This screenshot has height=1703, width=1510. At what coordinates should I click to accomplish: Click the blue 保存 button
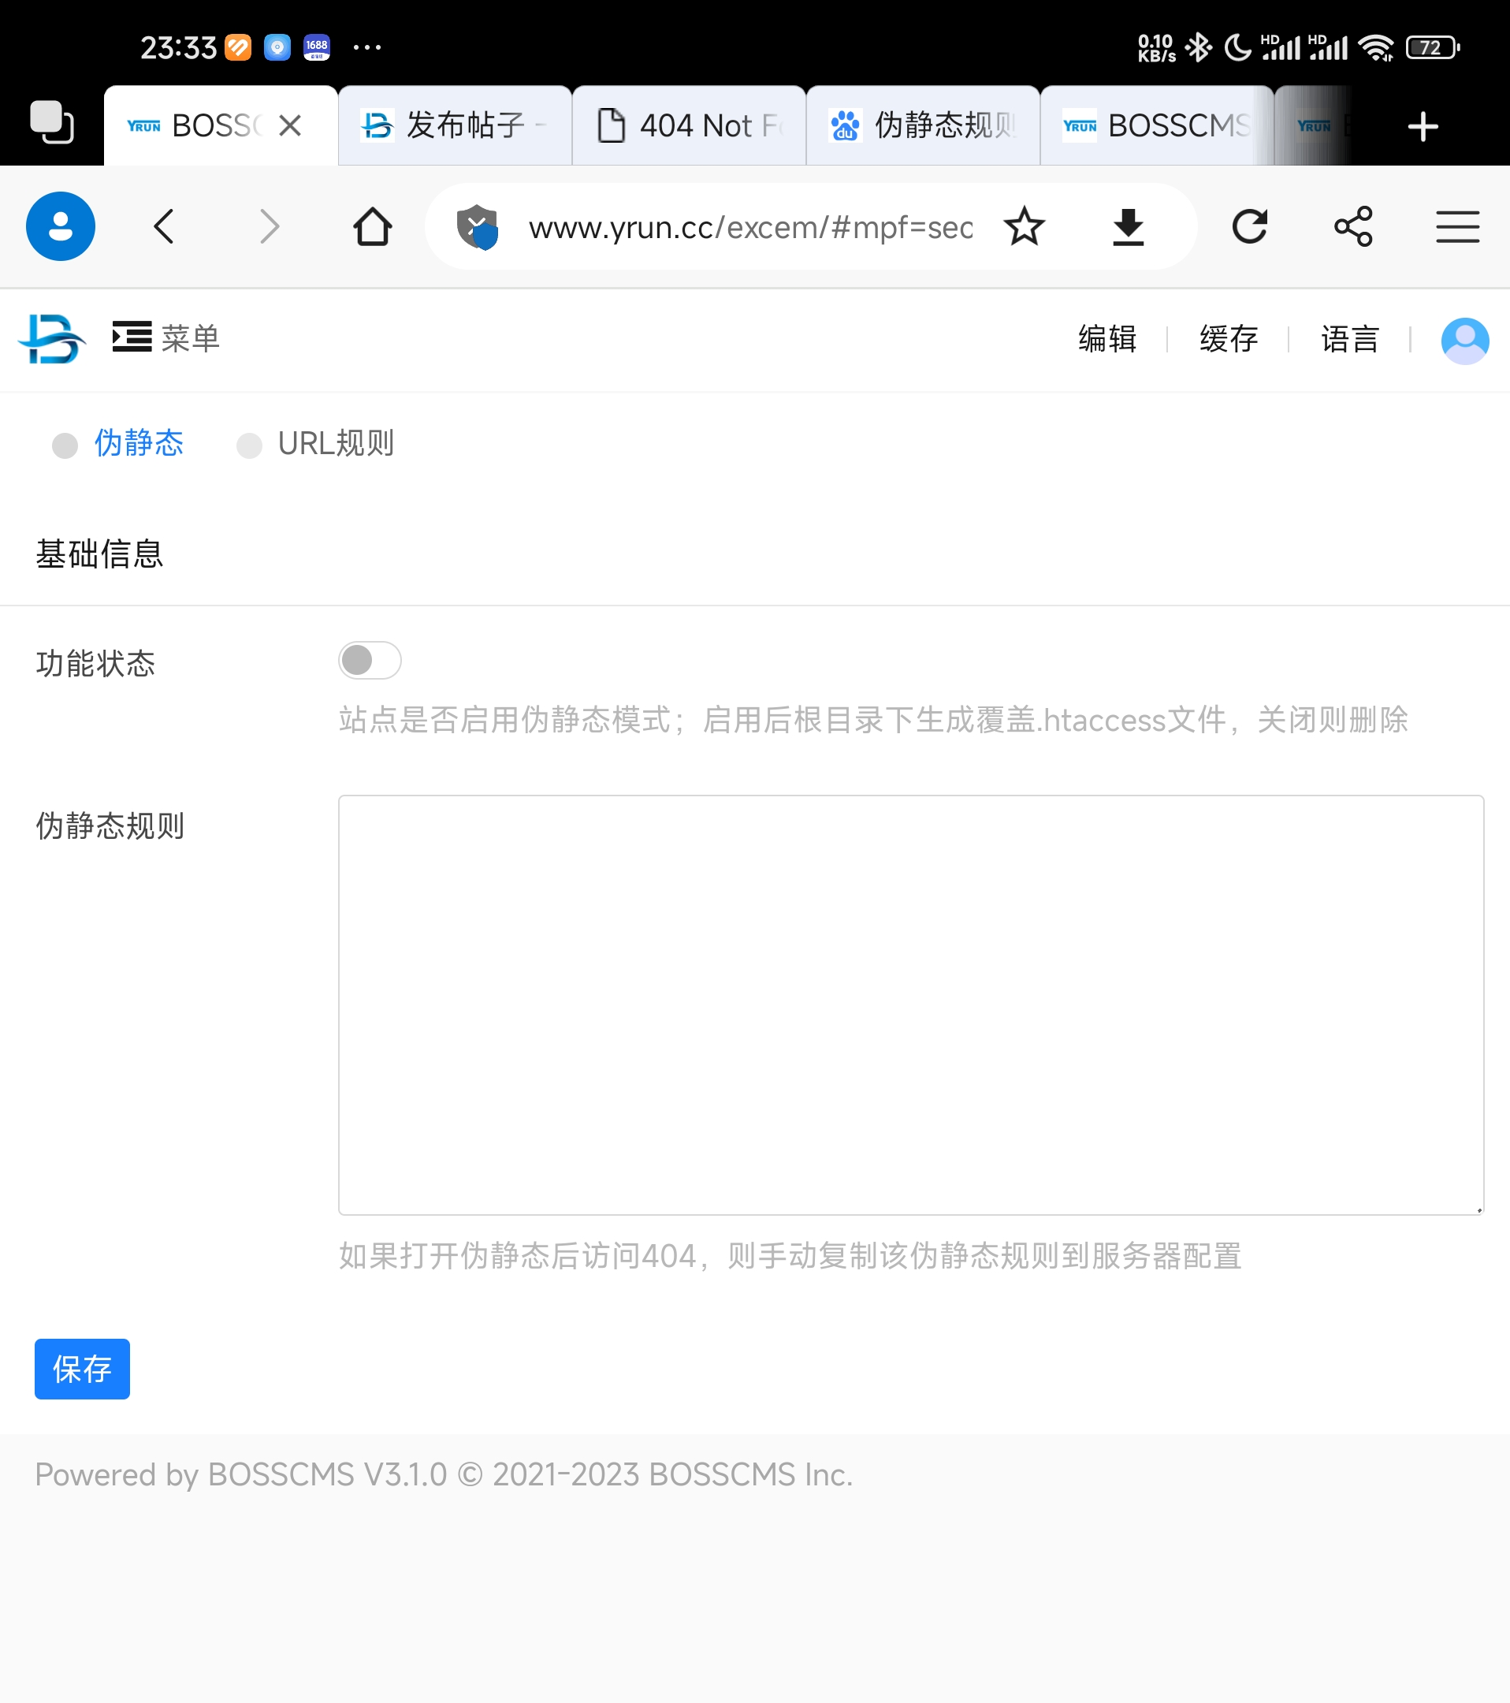pos(82,1368)
